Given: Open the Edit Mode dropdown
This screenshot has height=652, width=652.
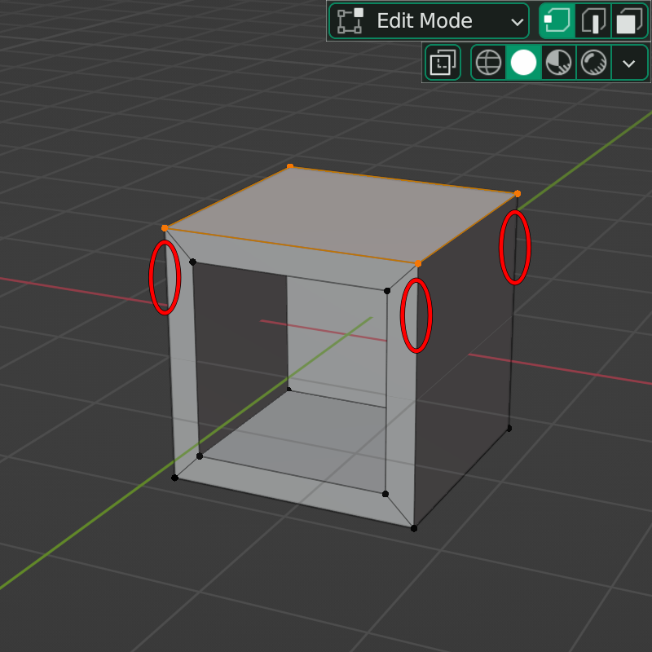Looking at the screenshot, I should [429, 21].
